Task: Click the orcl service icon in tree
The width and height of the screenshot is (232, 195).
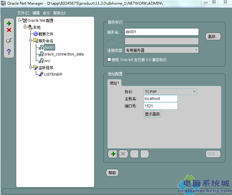Action: 41,61
